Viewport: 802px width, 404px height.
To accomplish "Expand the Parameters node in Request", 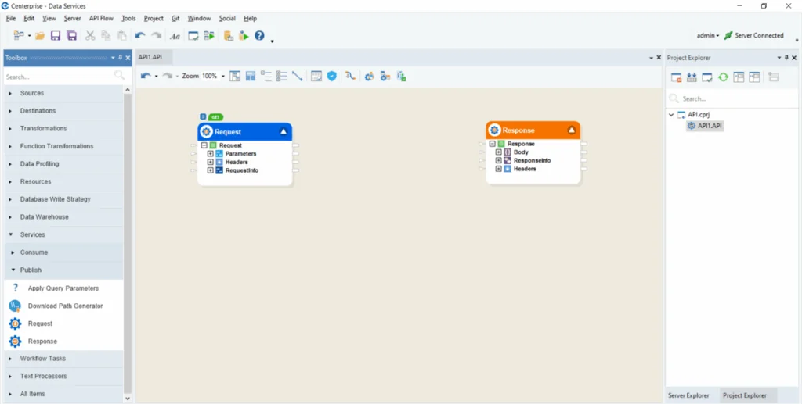I will click(x=210, y=153).
